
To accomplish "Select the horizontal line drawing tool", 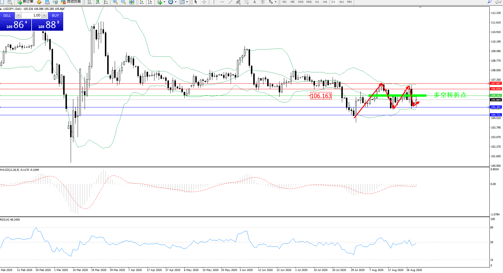I will point(222,2).
